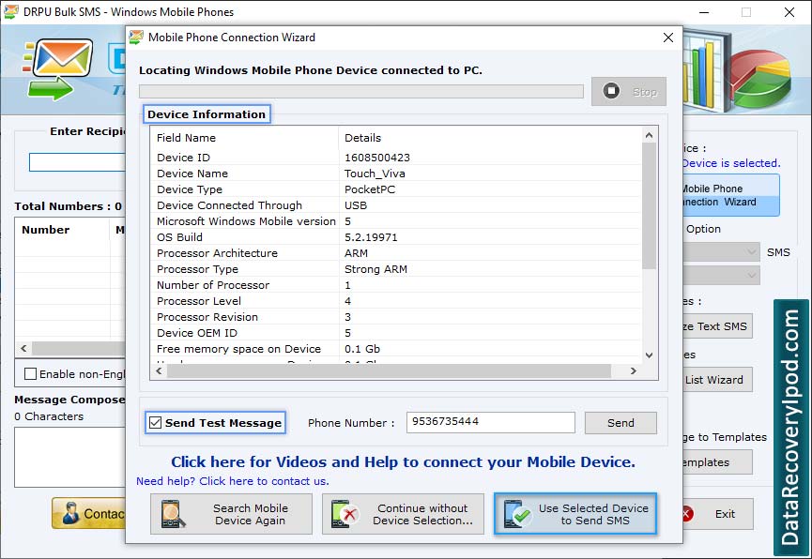Choose Continue without Device Selection

(403, 514)
